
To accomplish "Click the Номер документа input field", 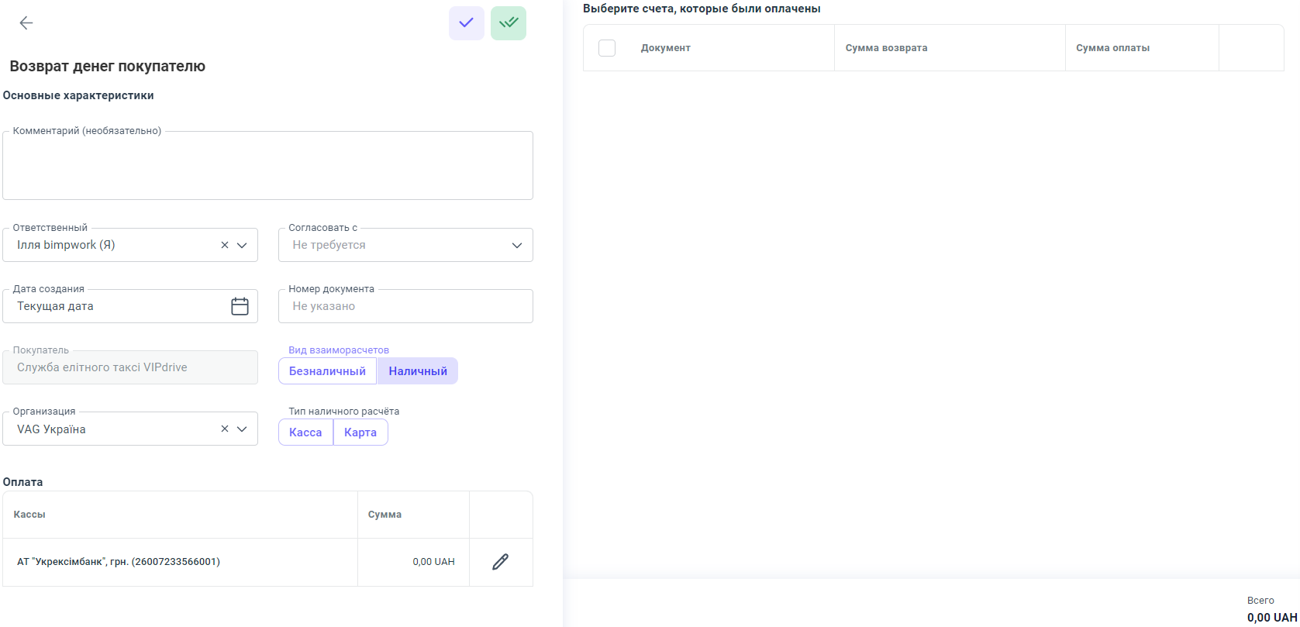I will point(405,306).
